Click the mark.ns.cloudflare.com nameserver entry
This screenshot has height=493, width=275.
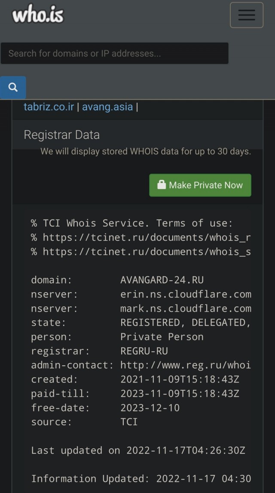186,309
